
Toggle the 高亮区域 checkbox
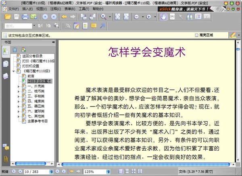point(196,35)
